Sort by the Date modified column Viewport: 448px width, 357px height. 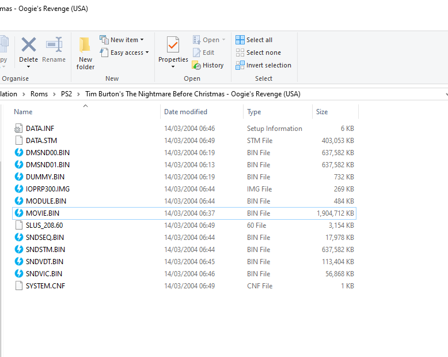(x=185, y=112)
